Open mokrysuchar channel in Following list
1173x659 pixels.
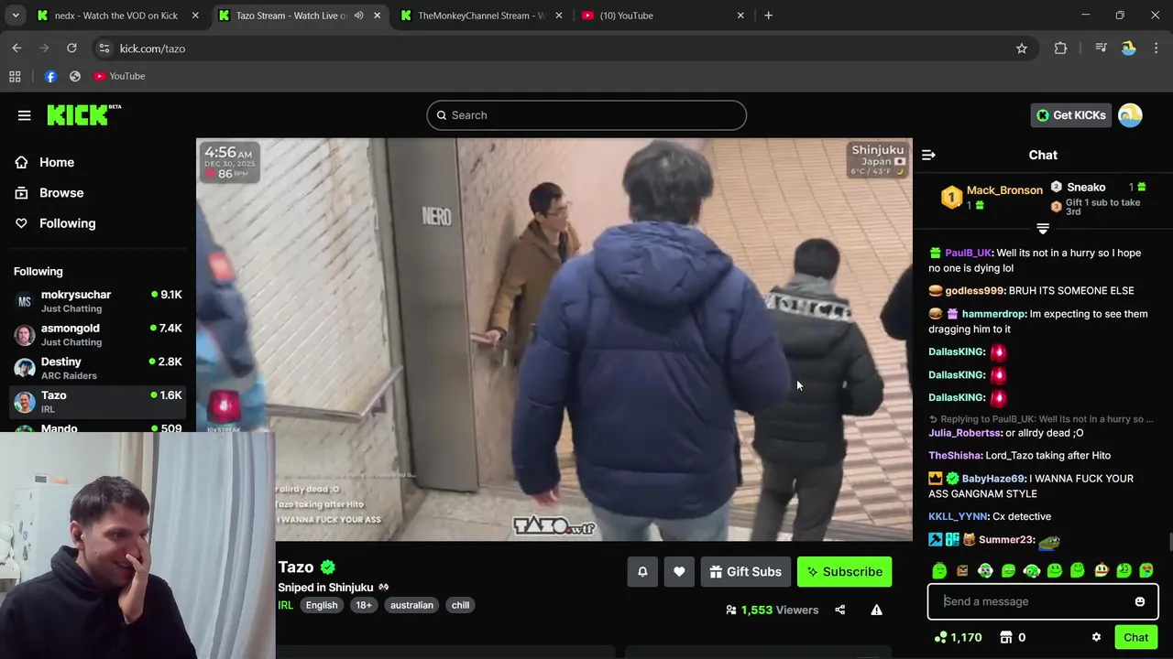[98, 301]
